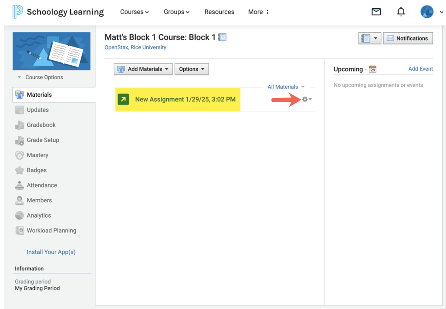Open the Courses menu
Image resolution: width=446 pixels, height=309 pixels.
(x=134, y=12)
